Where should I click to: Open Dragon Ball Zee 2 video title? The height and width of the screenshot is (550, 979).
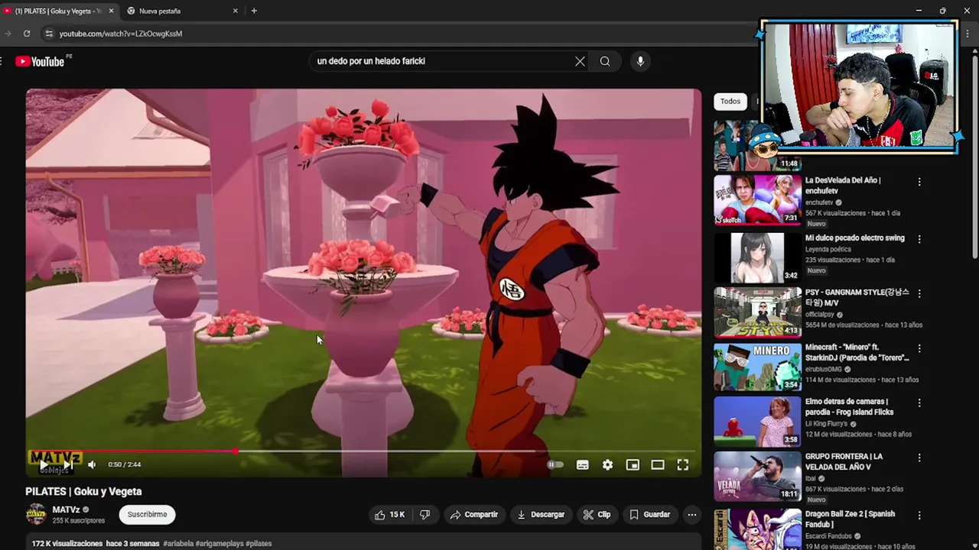[850, 519]
